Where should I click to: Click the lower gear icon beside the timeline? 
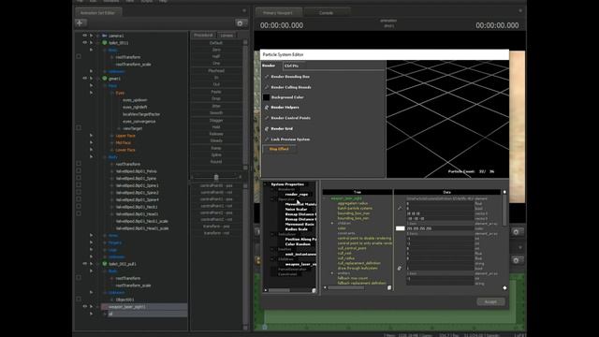(x=516, y=260)
